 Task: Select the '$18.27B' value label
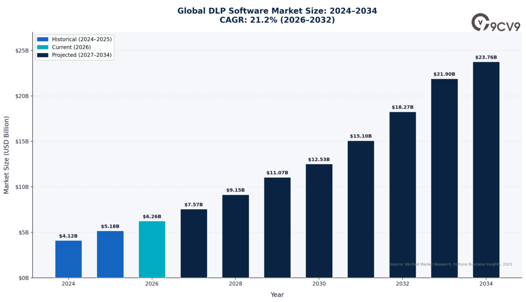403,108
